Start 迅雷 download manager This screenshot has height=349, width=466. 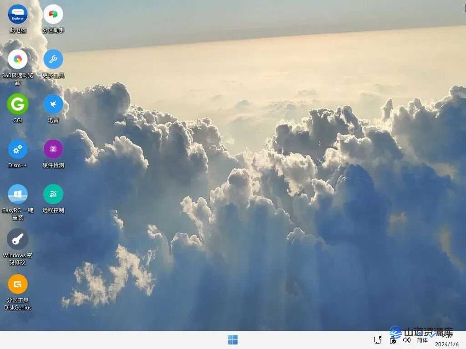tap(53, 105)
